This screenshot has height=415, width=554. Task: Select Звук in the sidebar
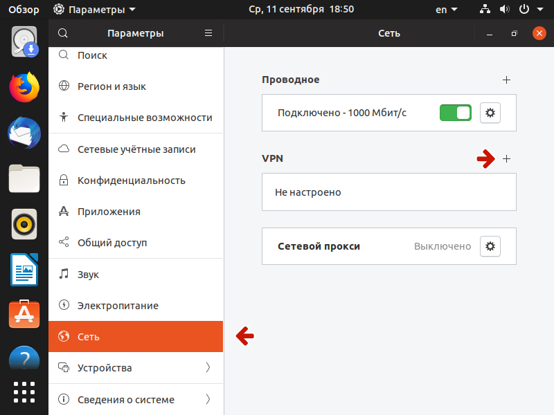click(x=136, y=275)
